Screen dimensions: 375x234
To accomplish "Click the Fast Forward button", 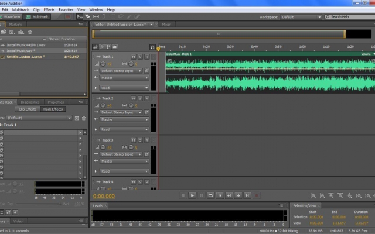I will 238,195.
